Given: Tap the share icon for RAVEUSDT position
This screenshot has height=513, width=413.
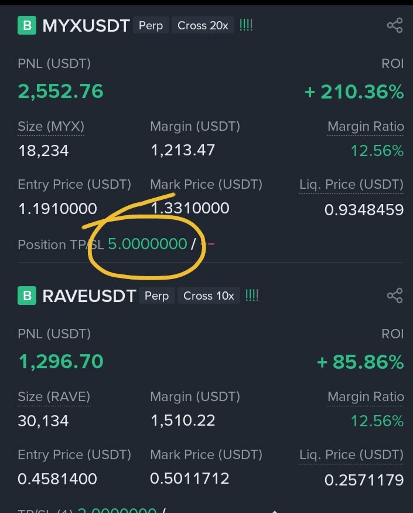Looking at the screenshot, I should (395, 295).
